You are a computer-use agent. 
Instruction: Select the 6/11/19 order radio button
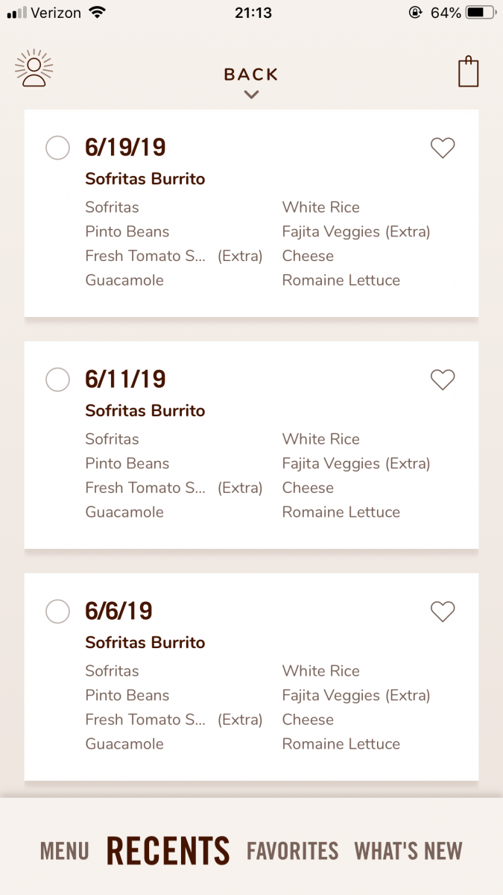(x=58, y=380)
